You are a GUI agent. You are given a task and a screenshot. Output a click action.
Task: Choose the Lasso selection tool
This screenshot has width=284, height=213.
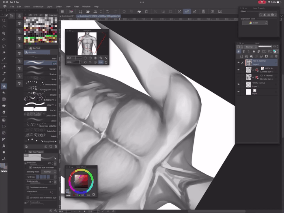click(4, 46)
